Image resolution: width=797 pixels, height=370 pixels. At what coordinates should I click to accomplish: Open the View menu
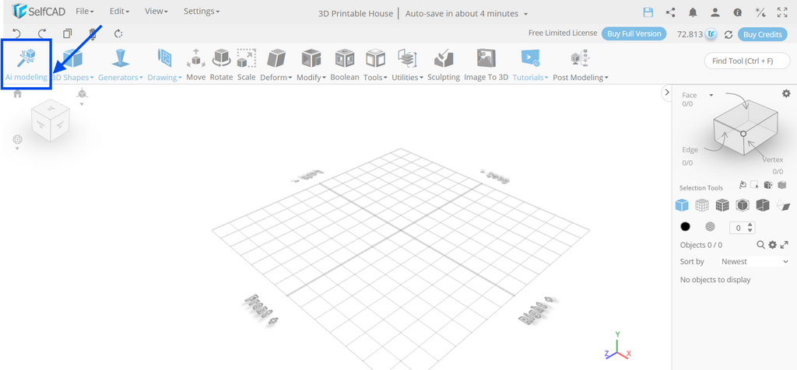coord(156,11)
